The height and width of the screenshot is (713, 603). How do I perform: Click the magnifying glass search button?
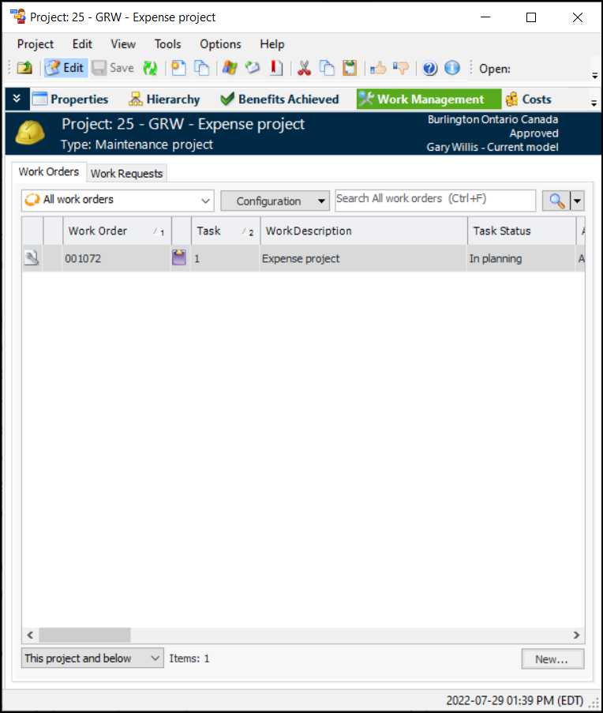pos(556,201)
